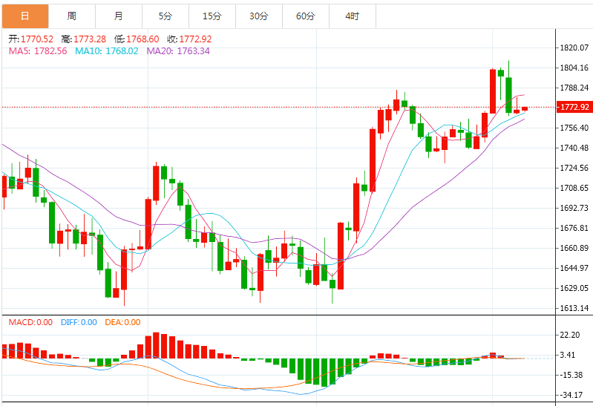Viewport: 593px width, 406px height.
Task: Click the 1756.40 price axis label
Action: pyautogui.click(x=574, y=128)
